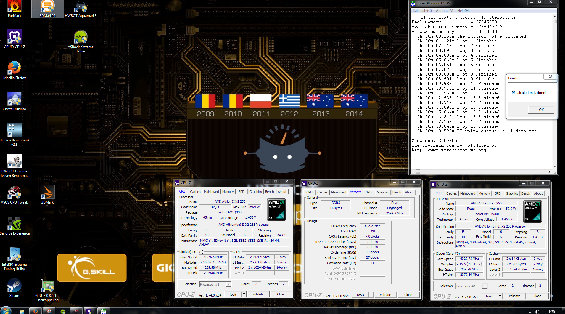Open About tab in Memory CPU-Z window
The width and height of the screenshot is (565, 314).
coord(409,192)
